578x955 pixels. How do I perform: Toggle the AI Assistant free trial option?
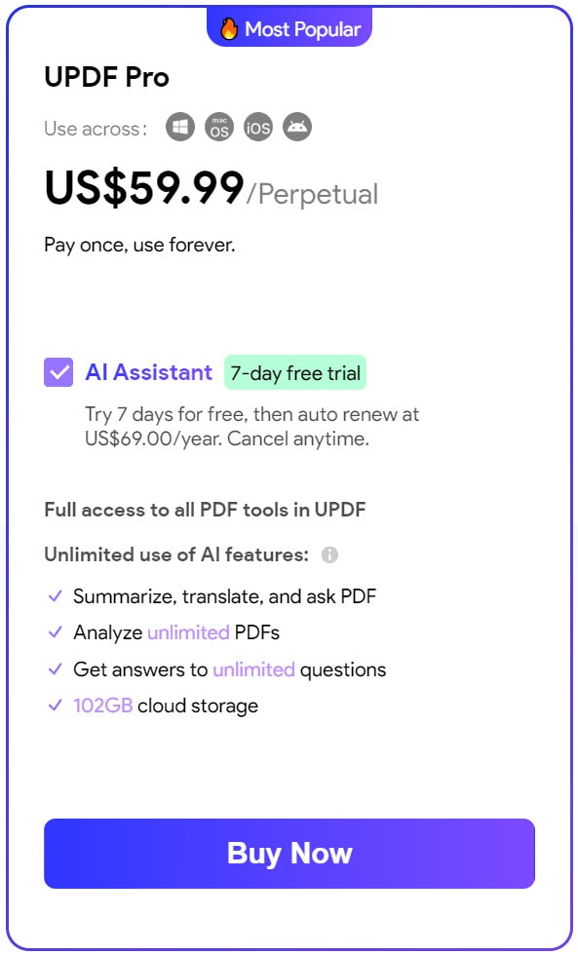[x=58, y=372]
